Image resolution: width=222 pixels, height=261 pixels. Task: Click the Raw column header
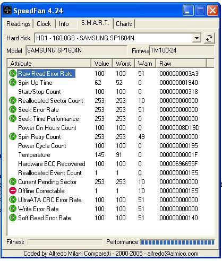[181, 64]
